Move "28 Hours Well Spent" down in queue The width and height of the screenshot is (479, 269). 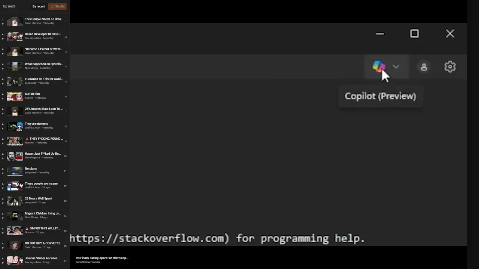(x=3, y=203)
